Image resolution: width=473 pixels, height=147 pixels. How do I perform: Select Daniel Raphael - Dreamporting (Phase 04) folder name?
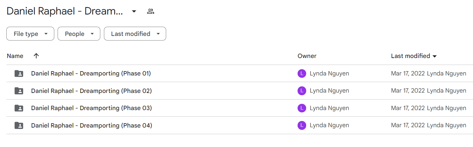[92, 125]
